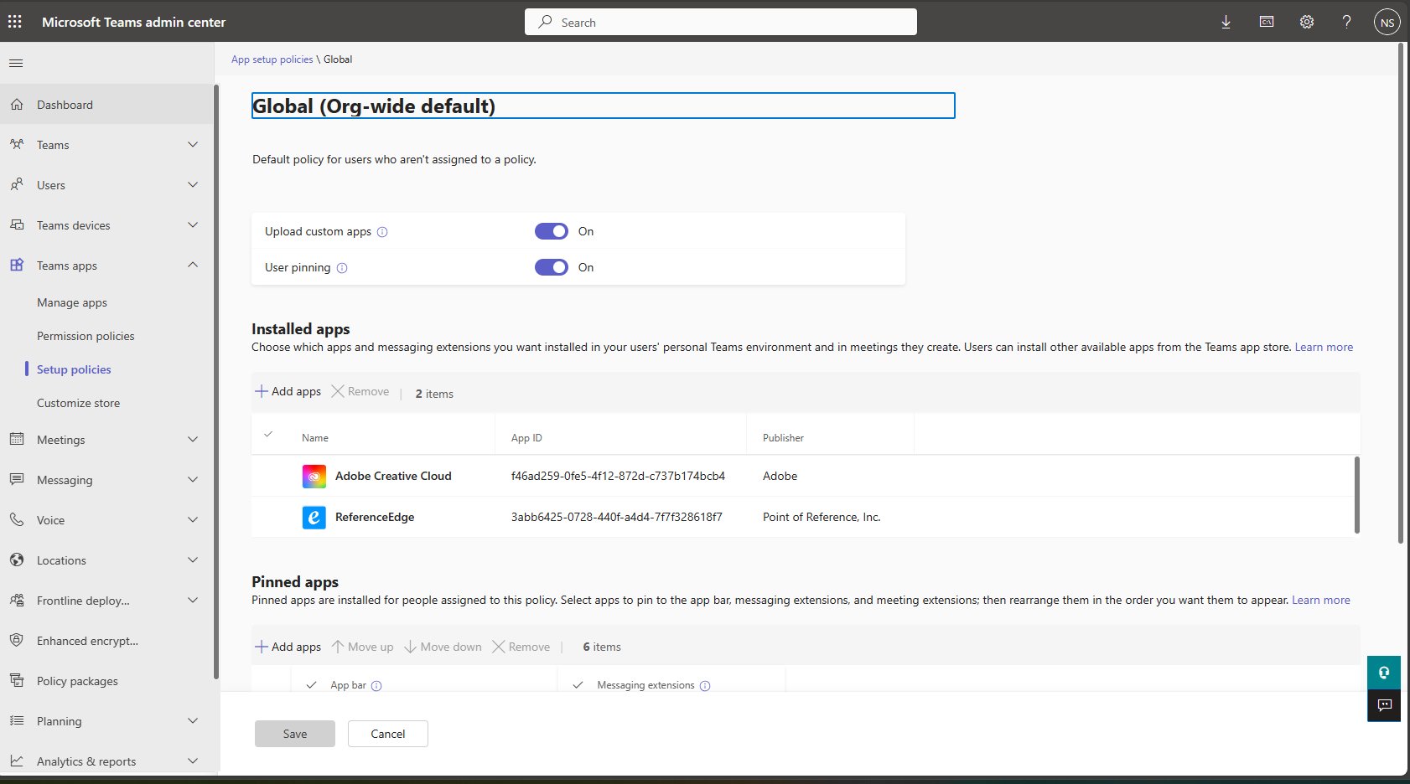1410x784 pixels.
Task: Open the Cloud Shell icon in header
Action: coord(1266,22)
